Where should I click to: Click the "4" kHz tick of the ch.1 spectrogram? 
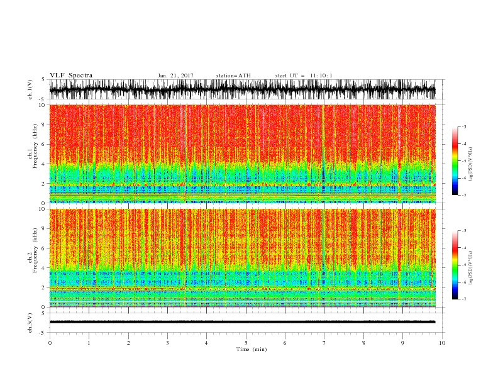44,164
